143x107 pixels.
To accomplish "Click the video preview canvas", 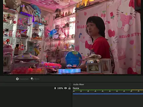I will click(x=72, y=37).
